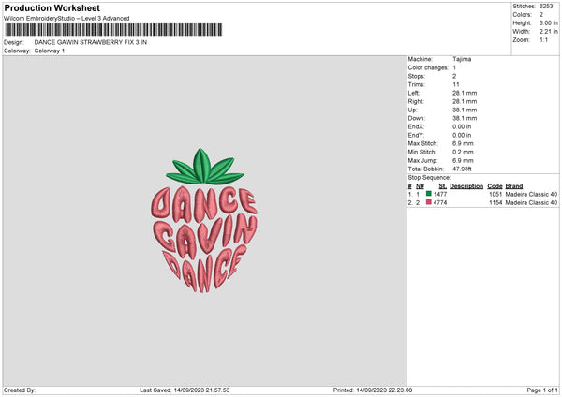Click the 'Printed: 14/09/2023 22.23.08' footer text
Screen dimensions: 562x397
373,390
